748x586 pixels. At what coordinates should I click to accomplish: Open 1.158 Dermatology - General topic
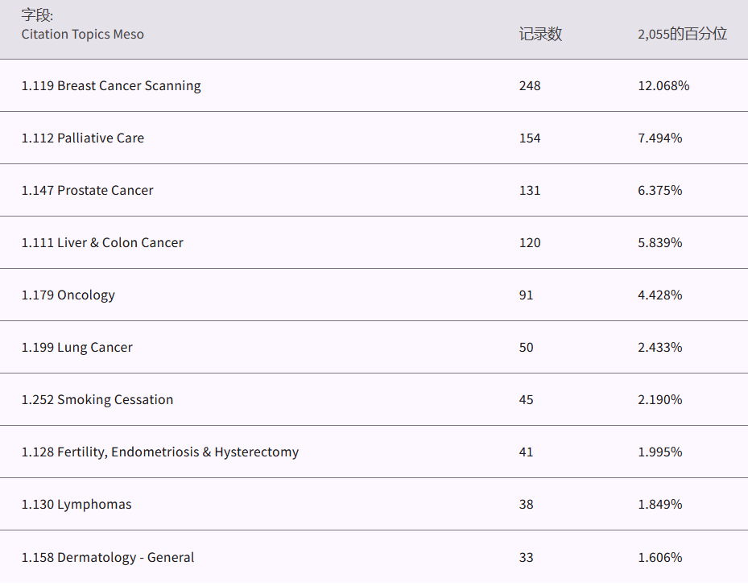108,557
